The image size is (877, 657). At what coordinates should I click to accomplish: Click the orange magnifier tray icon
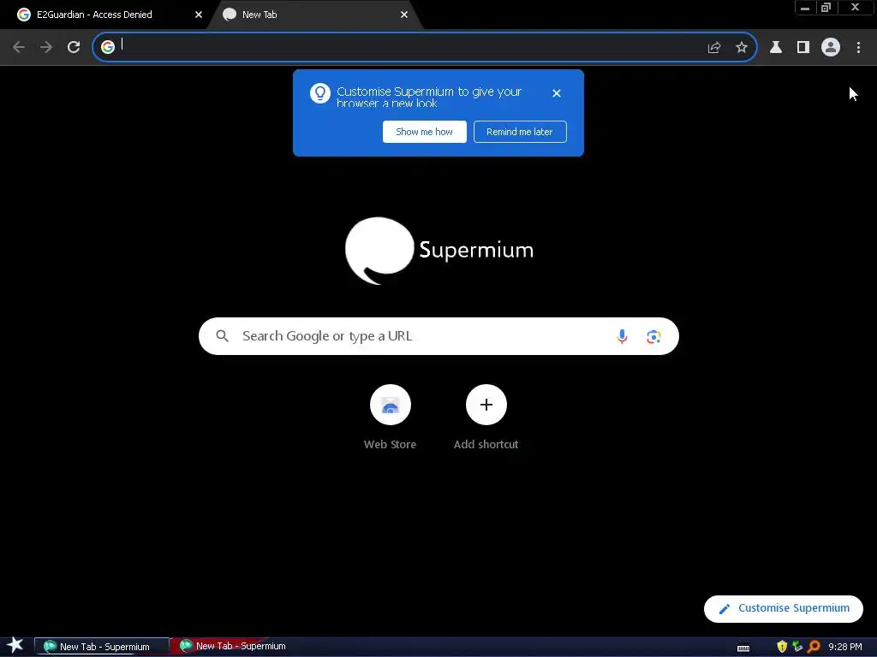[814, 647]
